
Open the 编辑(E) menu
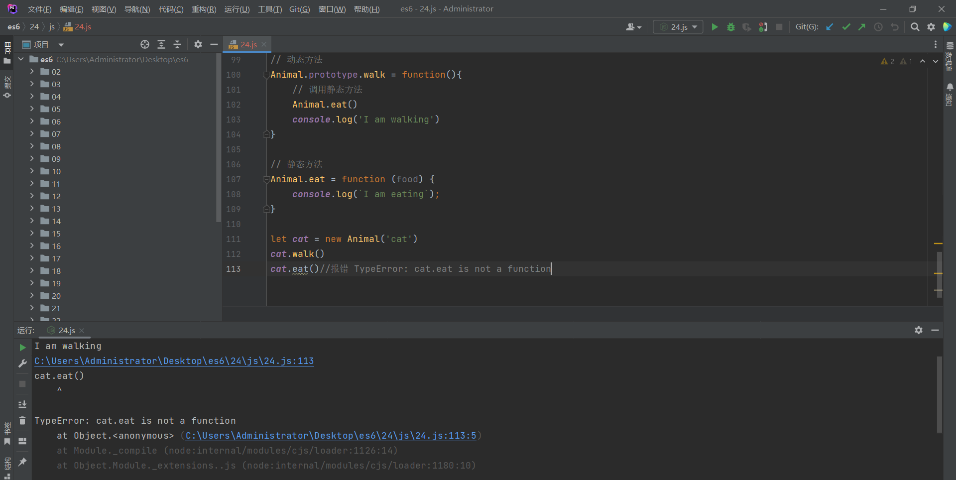coord(72,9)
